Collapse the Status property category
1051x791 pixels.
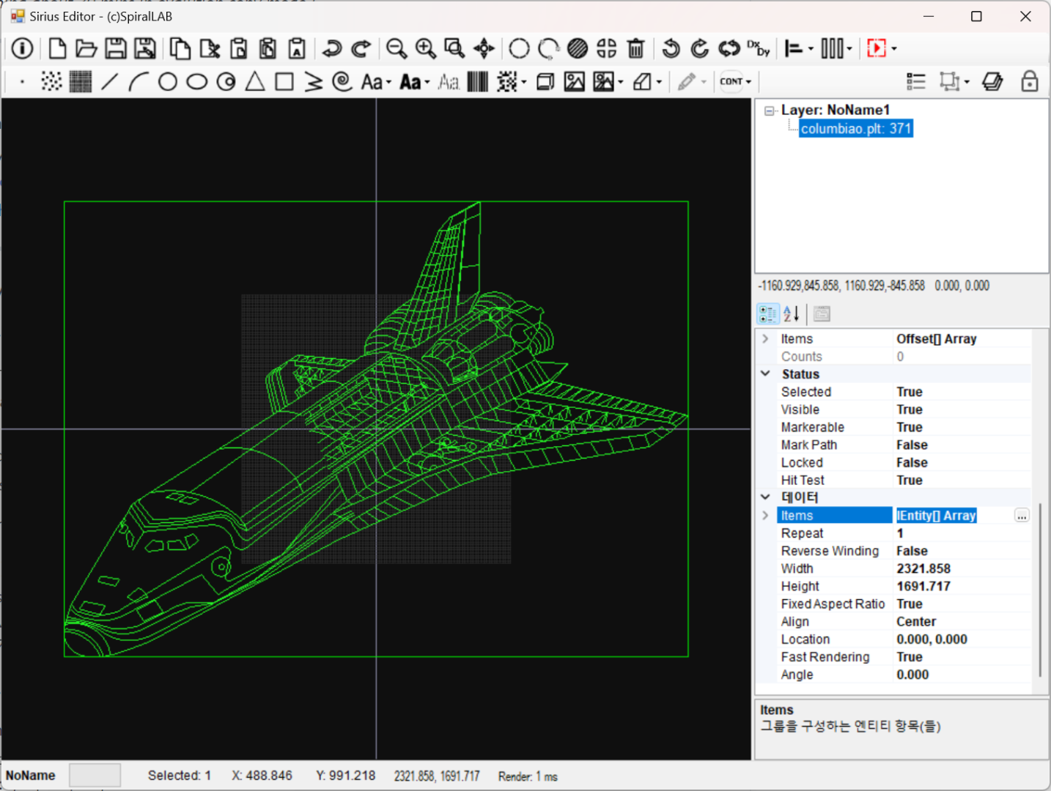[766, 374]
